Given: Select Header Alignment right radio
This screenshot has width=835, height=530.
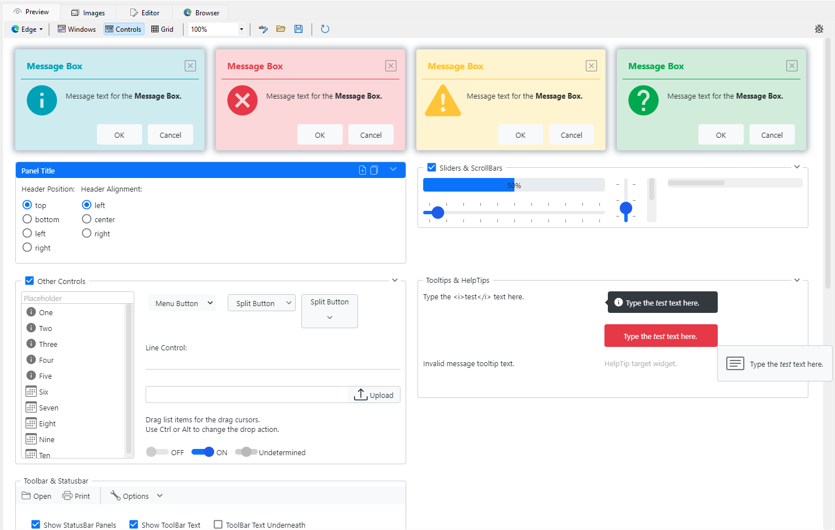Looking at the screenshot, I should tap(87, 233).
